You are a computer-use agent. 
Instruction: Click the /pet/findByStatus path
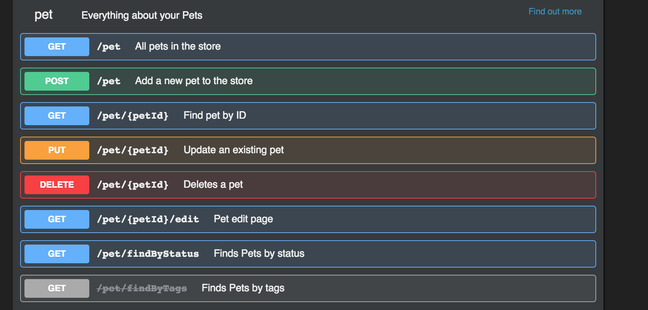(148, 254)
